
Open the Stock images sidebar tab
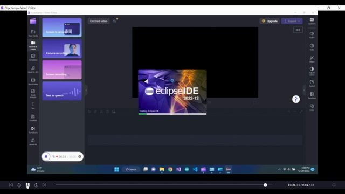[33, 93]
